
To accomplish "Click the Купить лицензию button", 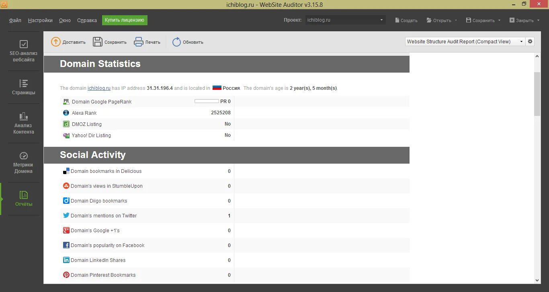I will click(x=124, y=20).
